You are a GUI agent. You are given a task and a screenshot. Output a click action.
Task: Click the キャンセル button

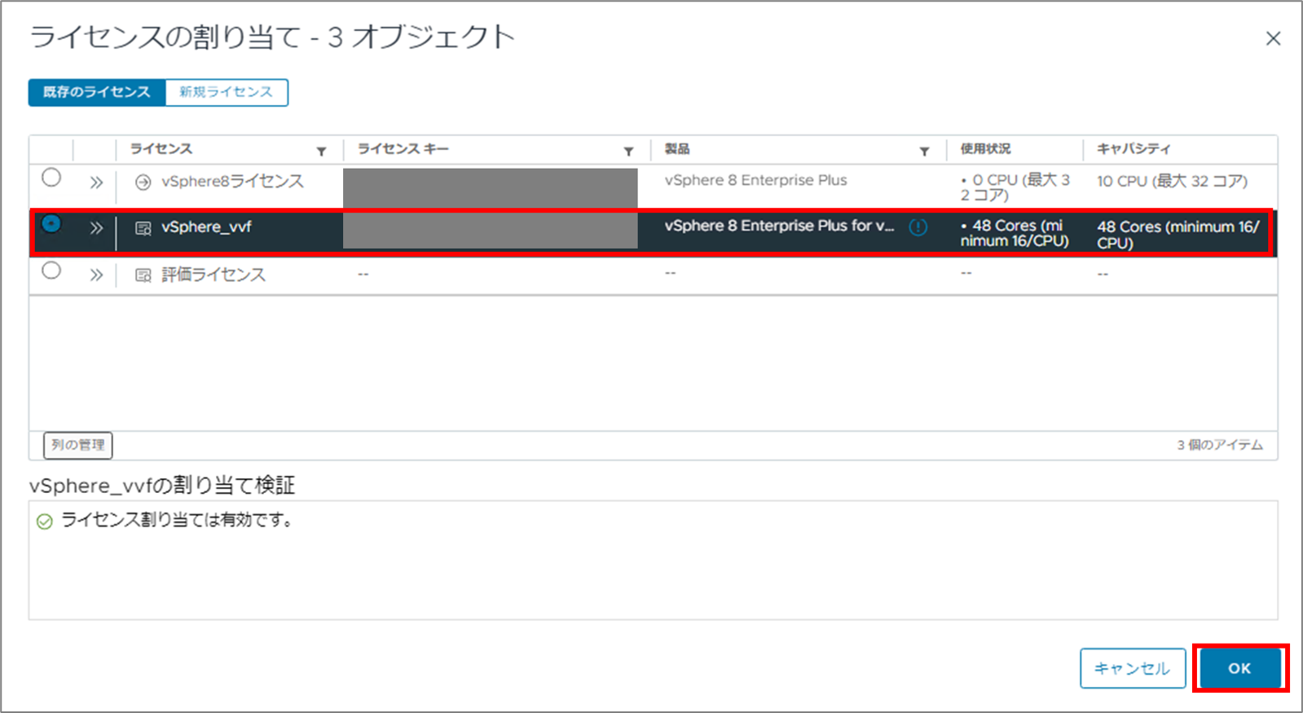(1132, 668)
